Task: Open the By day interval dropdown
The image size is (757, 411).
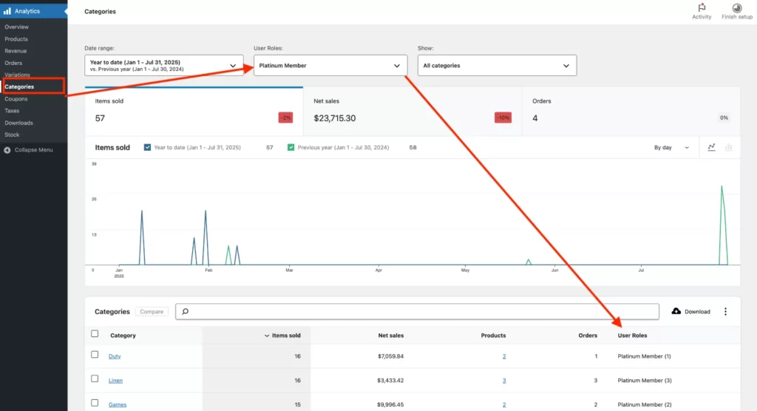Action: [x=671, y=148]
